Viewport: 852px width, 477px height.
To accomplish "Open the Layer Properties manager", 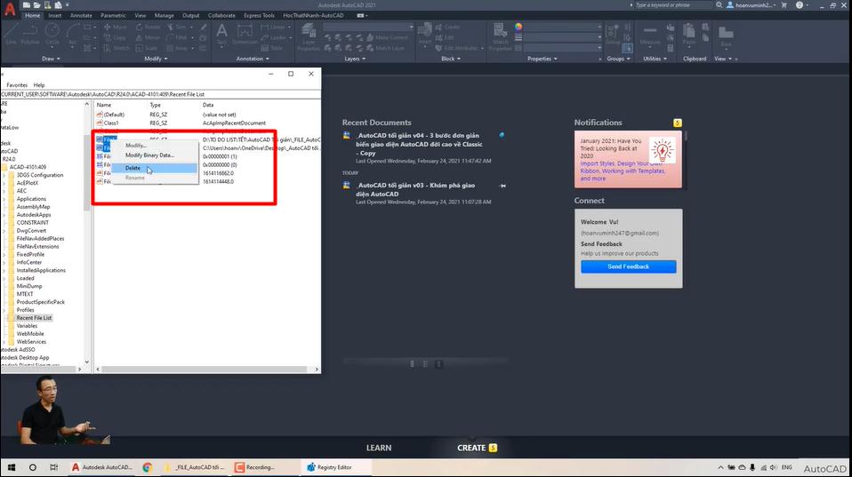I will point(309,37).
